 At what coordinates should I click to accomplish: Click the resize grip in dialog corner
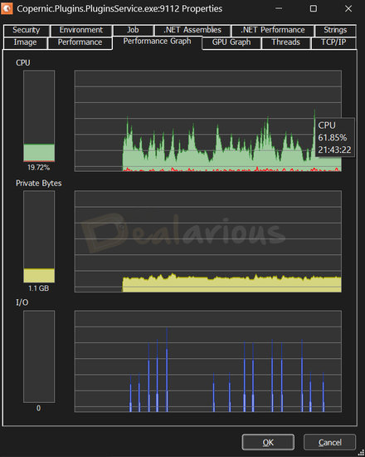[x=361, y=453]
